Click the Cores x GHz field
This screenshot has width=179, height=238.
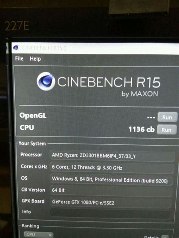coord(112,168)
